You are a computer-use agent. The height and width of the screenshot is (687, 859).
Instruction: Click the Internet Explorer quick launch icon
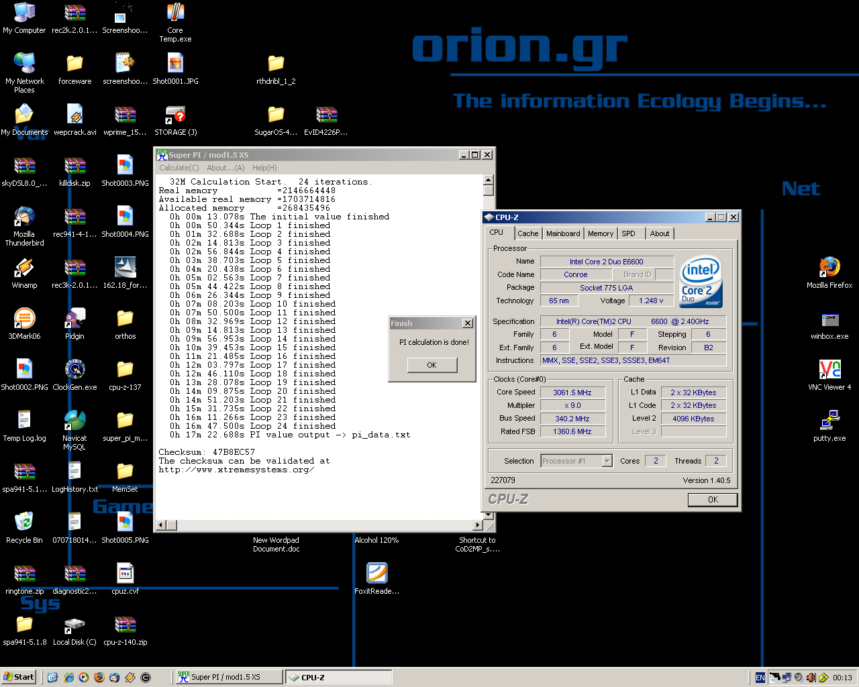click(68, 678)
